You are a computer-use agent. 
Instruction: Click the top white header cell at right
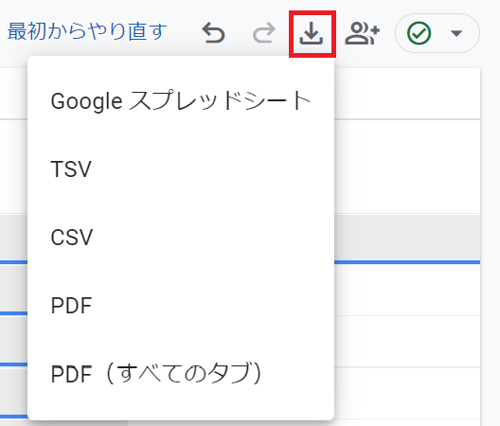pos(407,94)
